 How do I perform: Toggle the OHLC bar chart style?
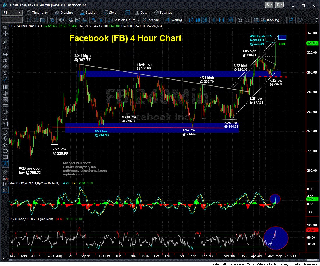tap(191, 20)
